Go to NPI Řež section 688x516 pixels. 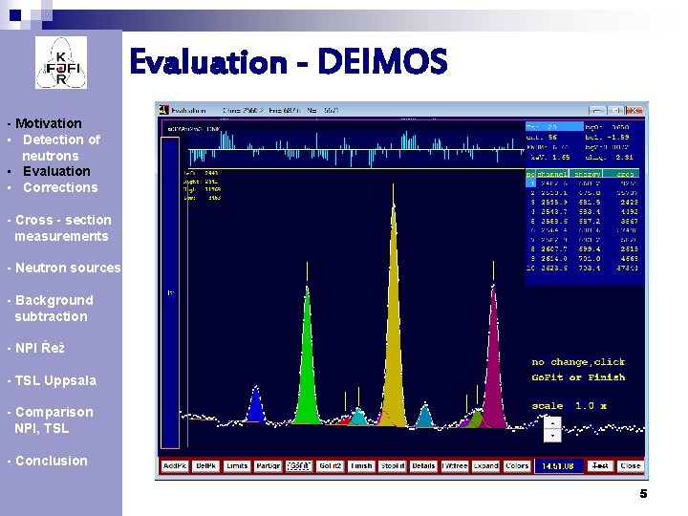tap(40, 348)
